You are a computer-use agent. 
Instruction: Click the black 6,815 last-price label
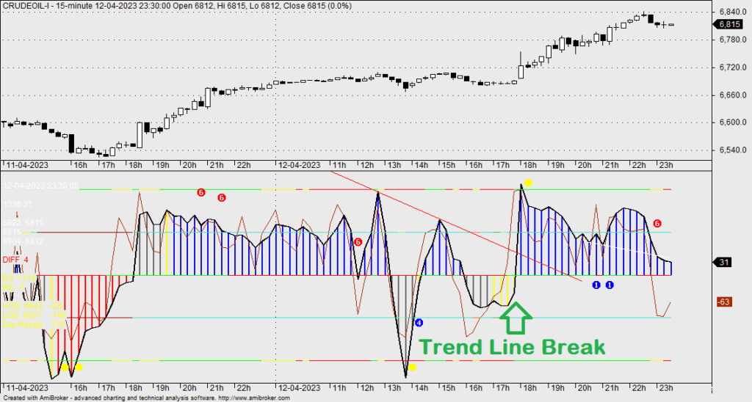[x=729, y=24]
